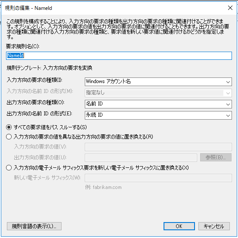The image size is (238, 238).
Task: Confirm with the OK button
Action: 179,226
